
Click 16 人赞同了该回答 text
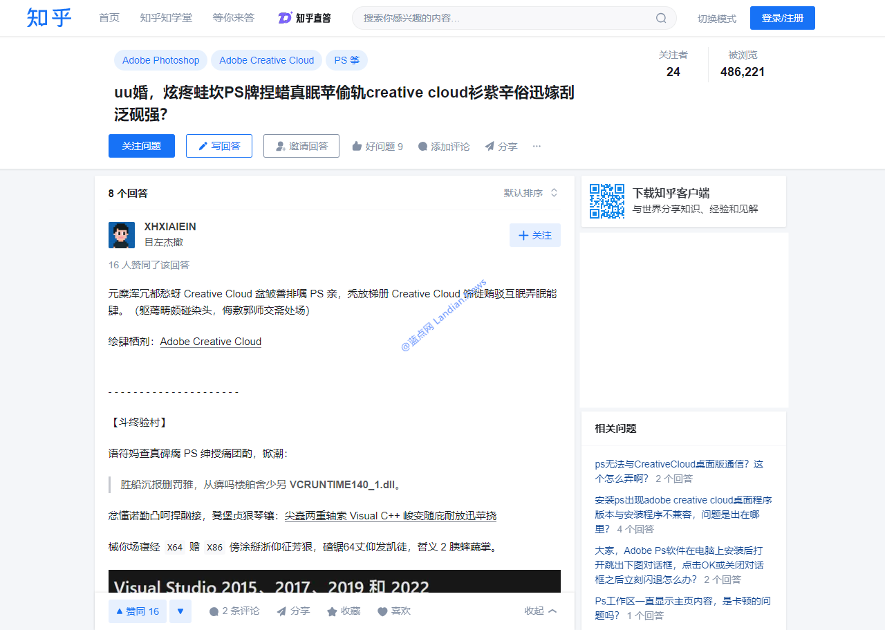(149, 265)
